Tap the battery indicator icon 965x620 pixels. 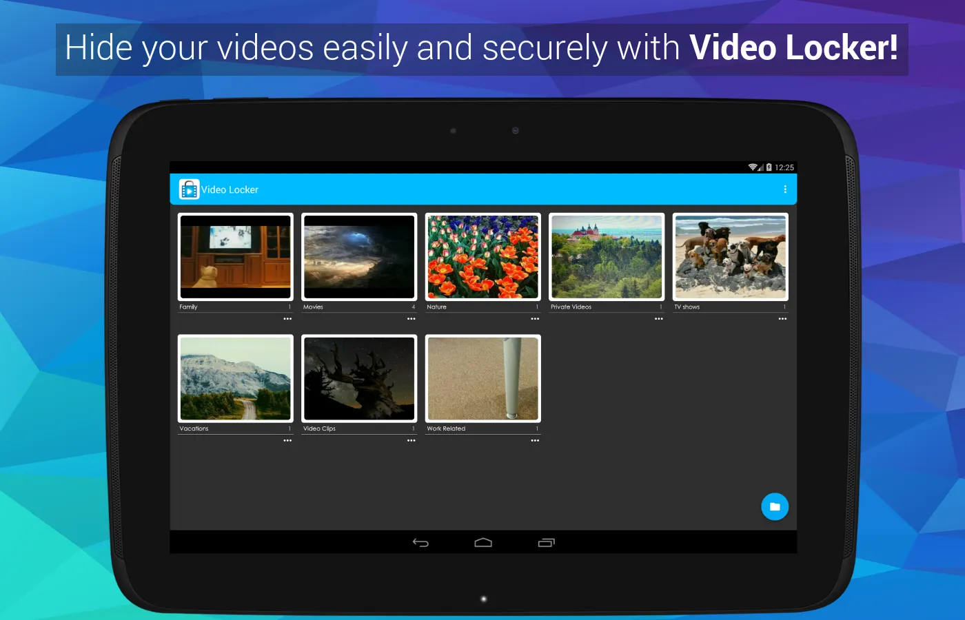770,167
